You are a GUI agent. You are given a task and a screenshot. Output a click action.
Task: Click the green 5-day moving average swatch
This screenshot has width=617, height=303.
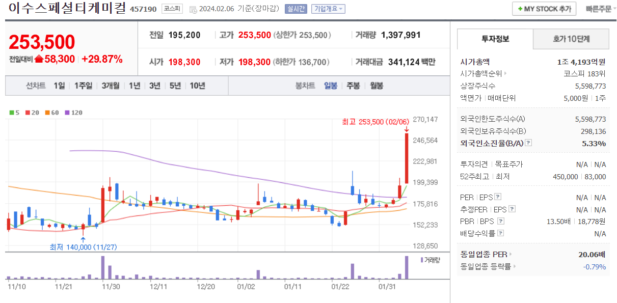[11, 113]
